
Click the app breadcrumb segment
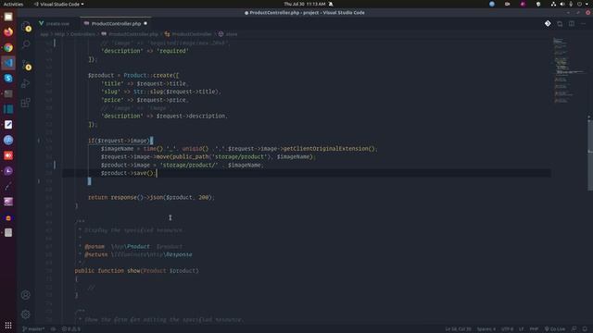(x=44, y=34)
